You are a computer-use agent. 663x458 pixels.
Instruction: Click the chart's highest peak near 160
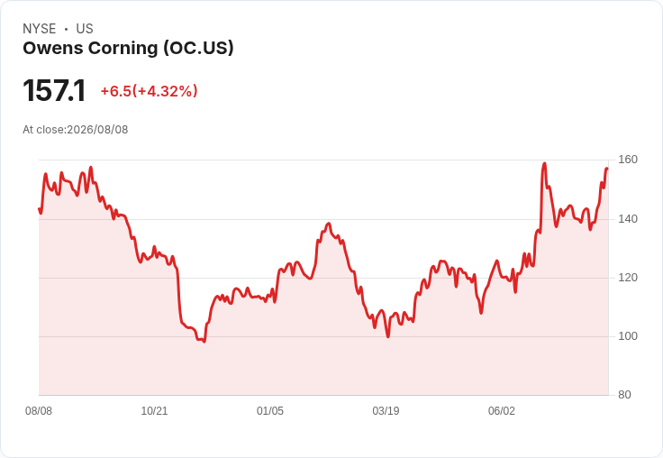click(x=545, y=163)
